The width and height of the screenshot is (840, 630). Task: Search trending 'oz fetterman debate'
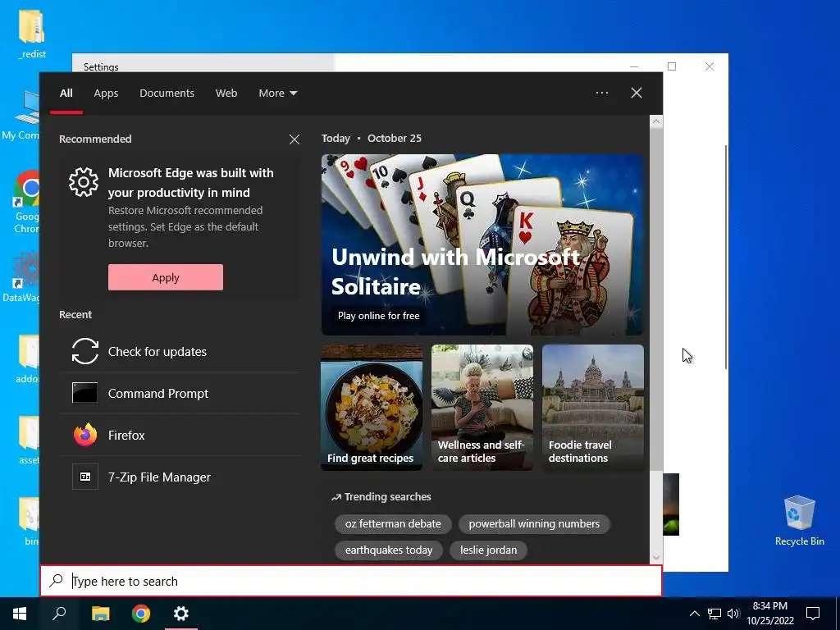pyautogui.click(x=393, y=524)
